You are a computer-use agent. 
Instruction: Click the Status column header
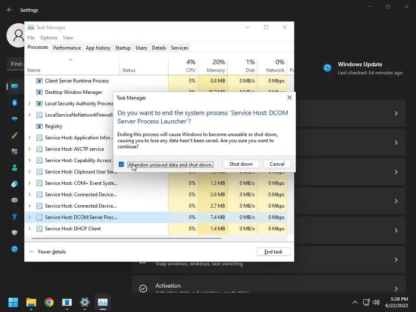point(144,66)
